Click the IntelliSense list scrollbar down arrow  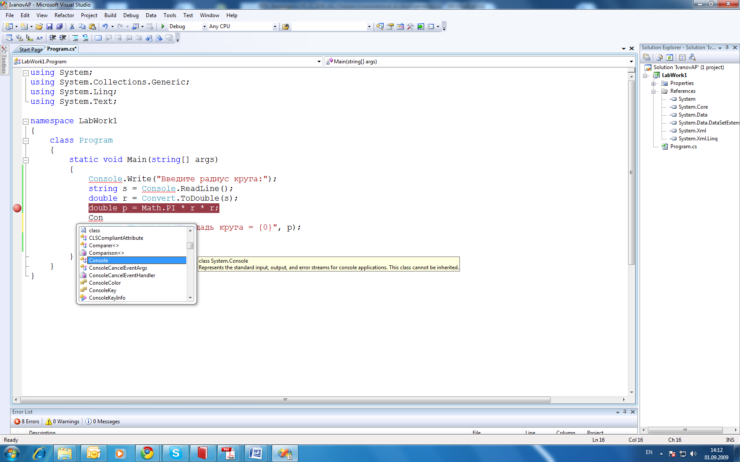190,298
